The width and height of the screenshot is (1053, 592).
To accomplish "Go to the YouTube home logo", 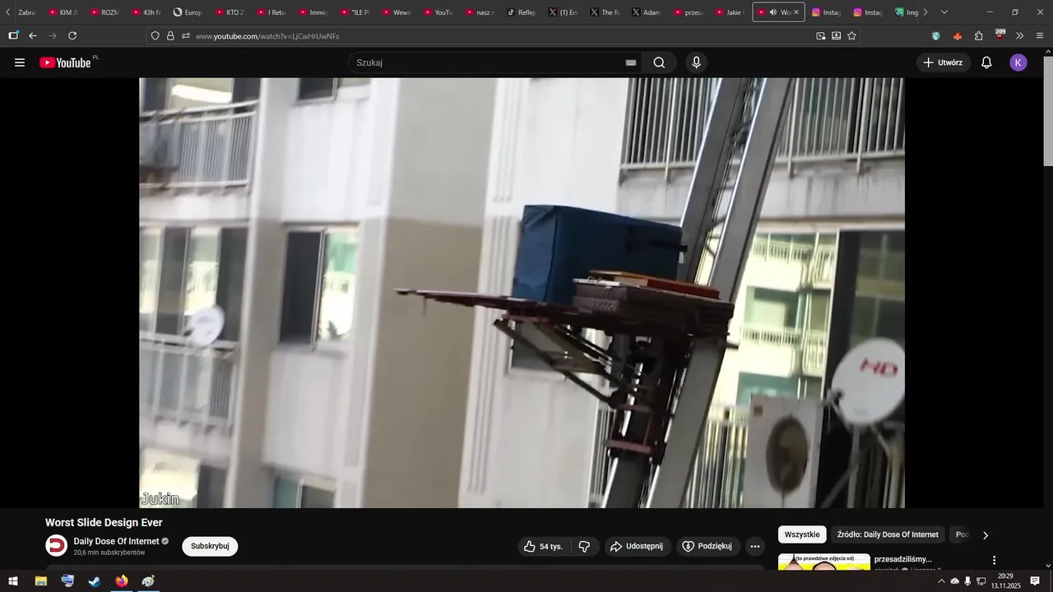I will [66, 62].
